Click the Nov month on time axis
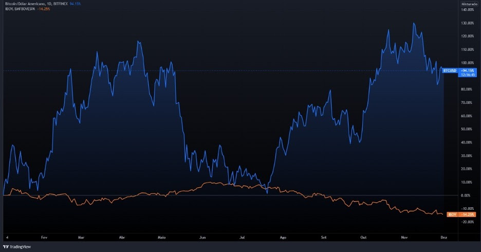 404,237
